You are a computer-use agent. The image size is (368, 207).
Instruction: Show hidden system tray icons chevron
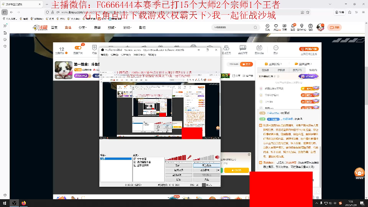[316, 203]
